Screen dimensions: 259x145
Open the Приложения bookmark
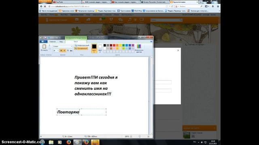click(x=124, y=11)
